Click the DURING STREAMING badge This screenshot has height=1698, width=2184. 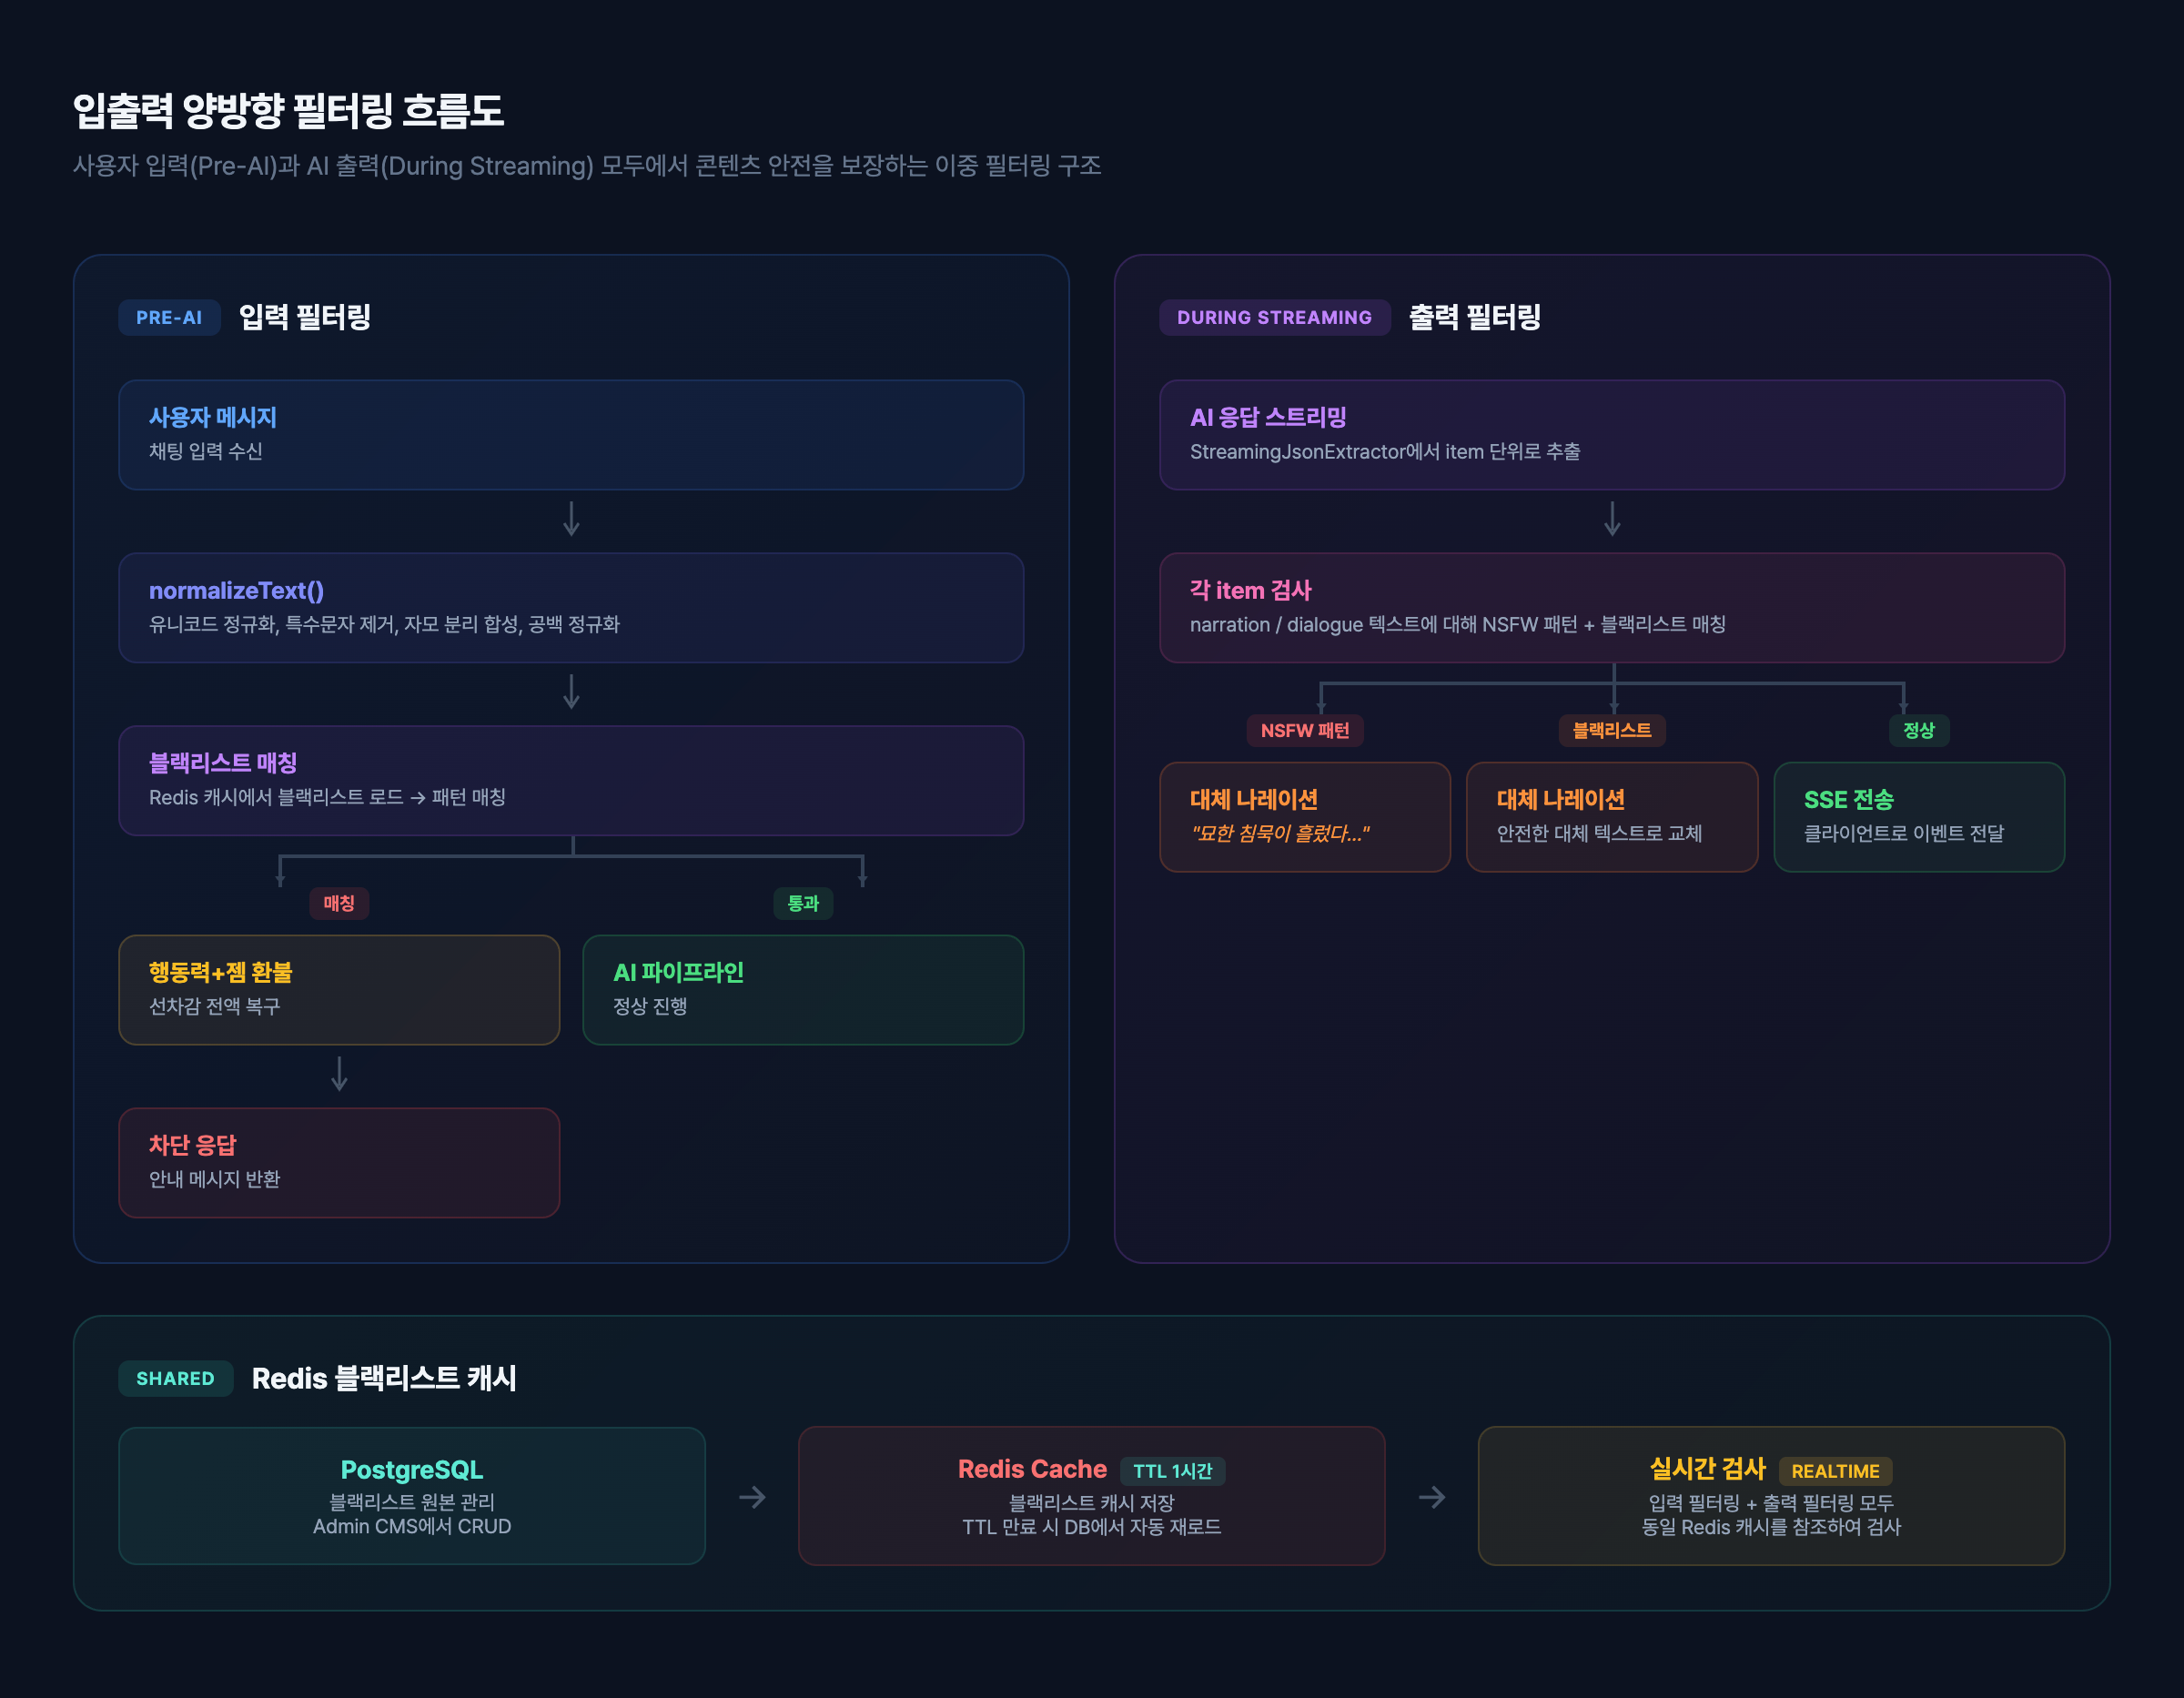[x=1274, y=317]
